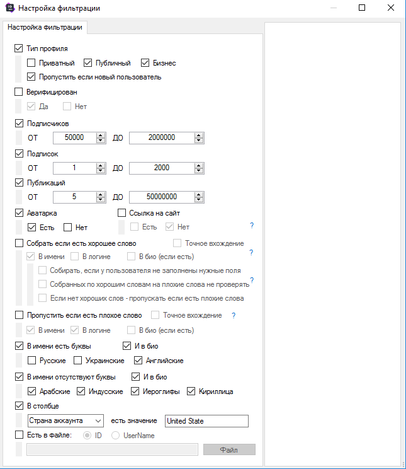Click the app icon in title bar
This screenshot has height=469, width=406.
pos(10,8)
